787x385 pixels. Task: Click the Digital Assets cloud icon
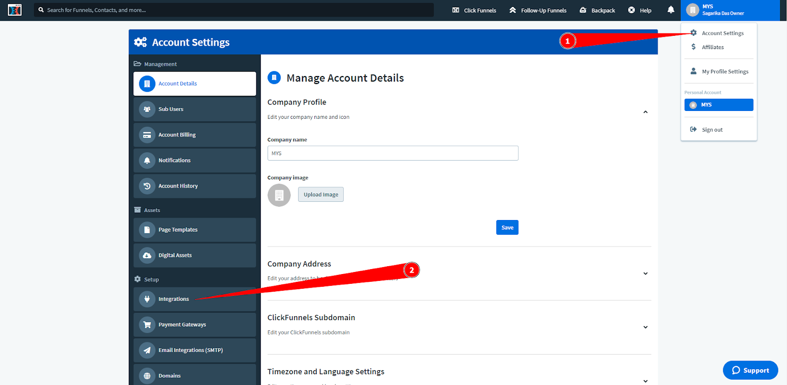click(147, 255)
